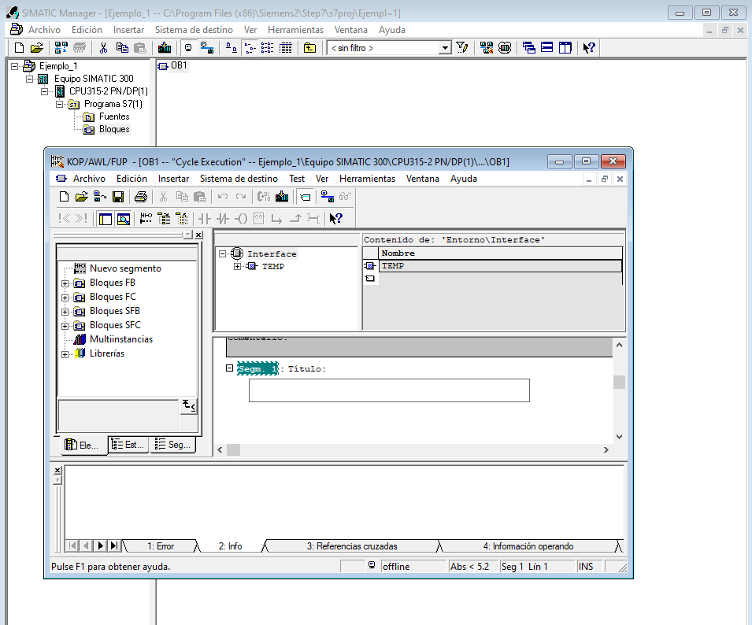
Task: Click Save diskette icon in KOP/AWL/FUP editor
Action: click(118, 197)
